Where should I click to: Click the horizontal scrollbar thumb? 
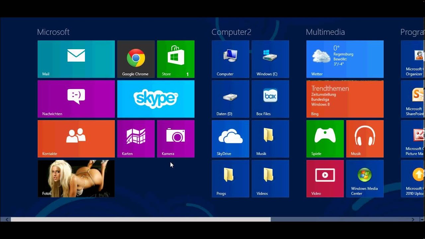pos(141,219)
